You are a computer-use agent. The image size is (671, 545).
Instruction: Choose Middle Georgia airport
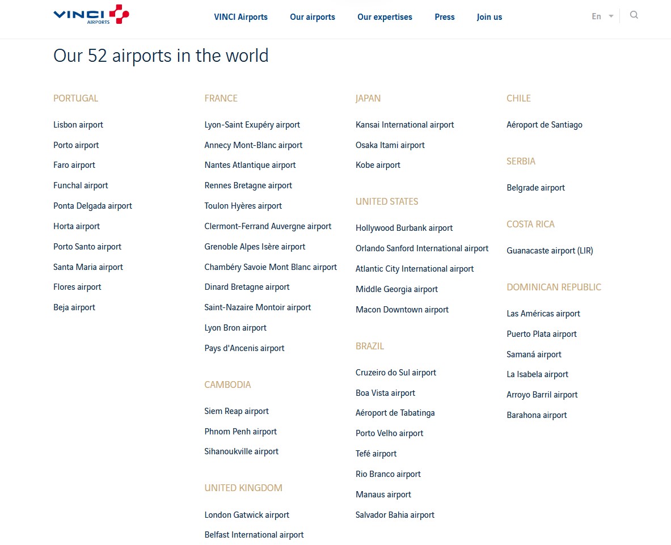tap(396, 290)
